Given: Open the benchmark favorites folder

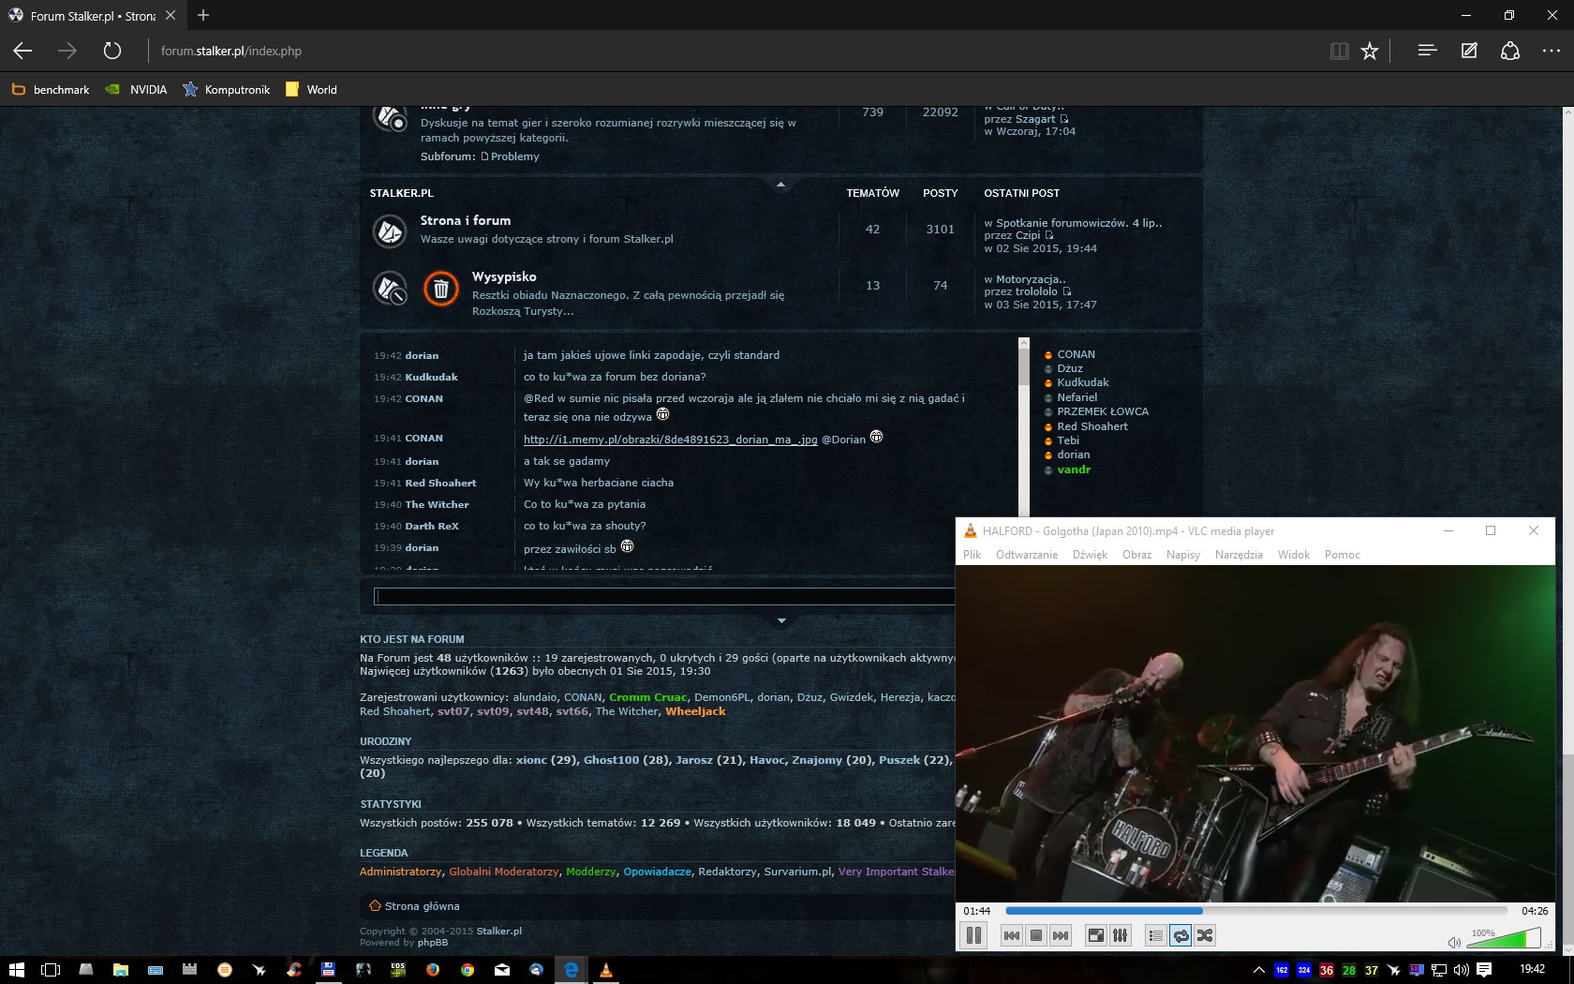Looking at the screenshot, I should (x=51, y=90).
